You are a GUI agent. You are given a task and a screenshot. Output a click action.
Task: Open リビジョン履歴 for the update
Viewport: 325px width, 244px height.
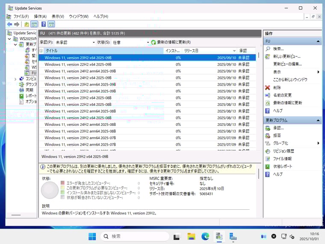point(283,151)
